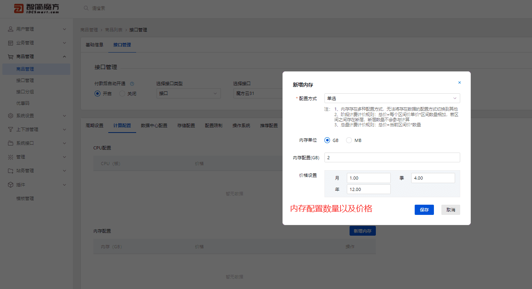Click the 站务管理 icon
Screen dimensions: 532x289
tap(11, 171)
